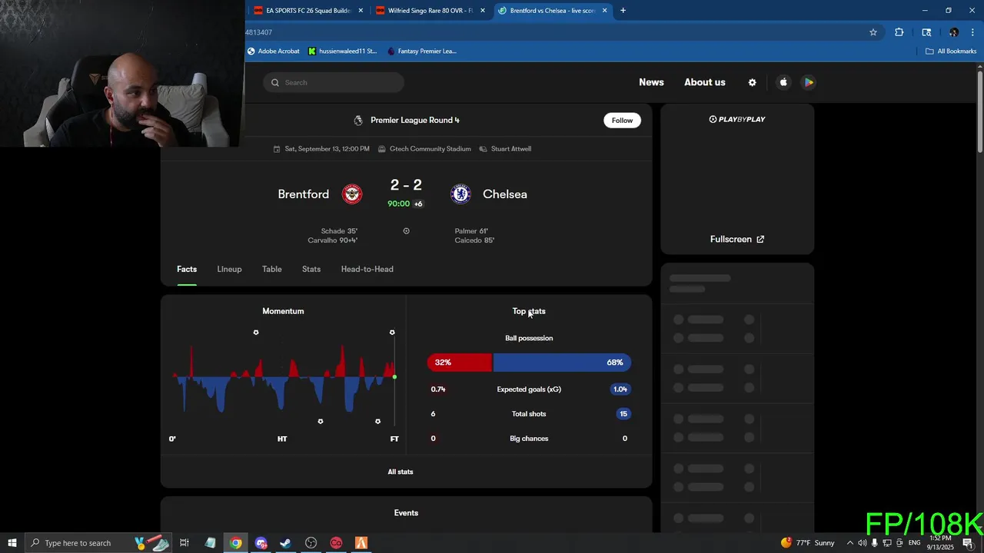Screen dimensions: 984x553
Task: Open the hussienwaleed11 bookmark
Action: click(x=342, y=51)
